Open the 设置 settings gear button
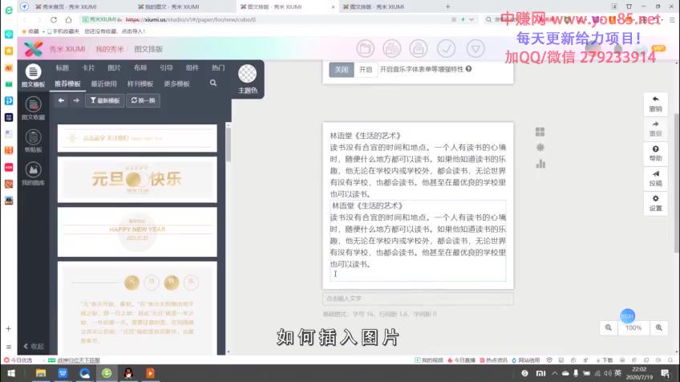 (x=656, y=203)
